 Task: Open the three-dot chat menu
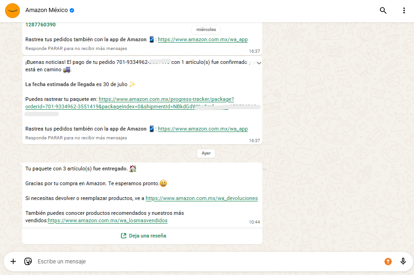tap(404, 10)
